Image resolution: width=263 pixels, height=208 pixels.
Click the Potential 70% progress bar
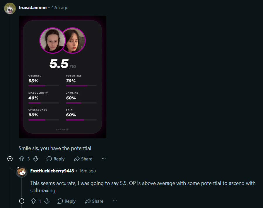pyautogui.click(x=81, y=86)
